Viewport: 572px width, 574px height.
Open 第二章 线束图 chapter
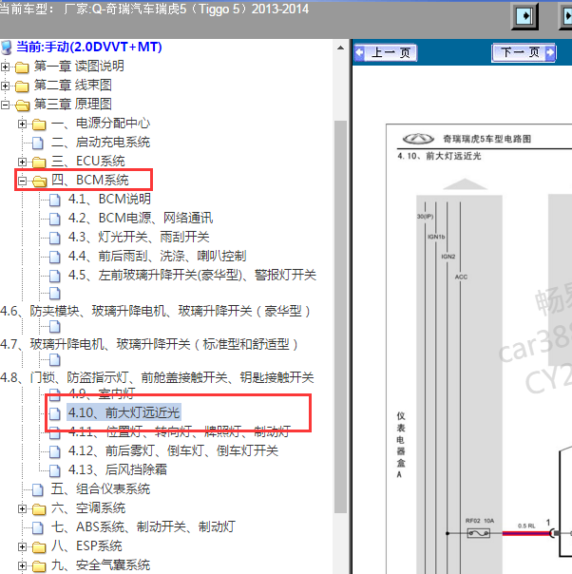(x=73, y=86)
